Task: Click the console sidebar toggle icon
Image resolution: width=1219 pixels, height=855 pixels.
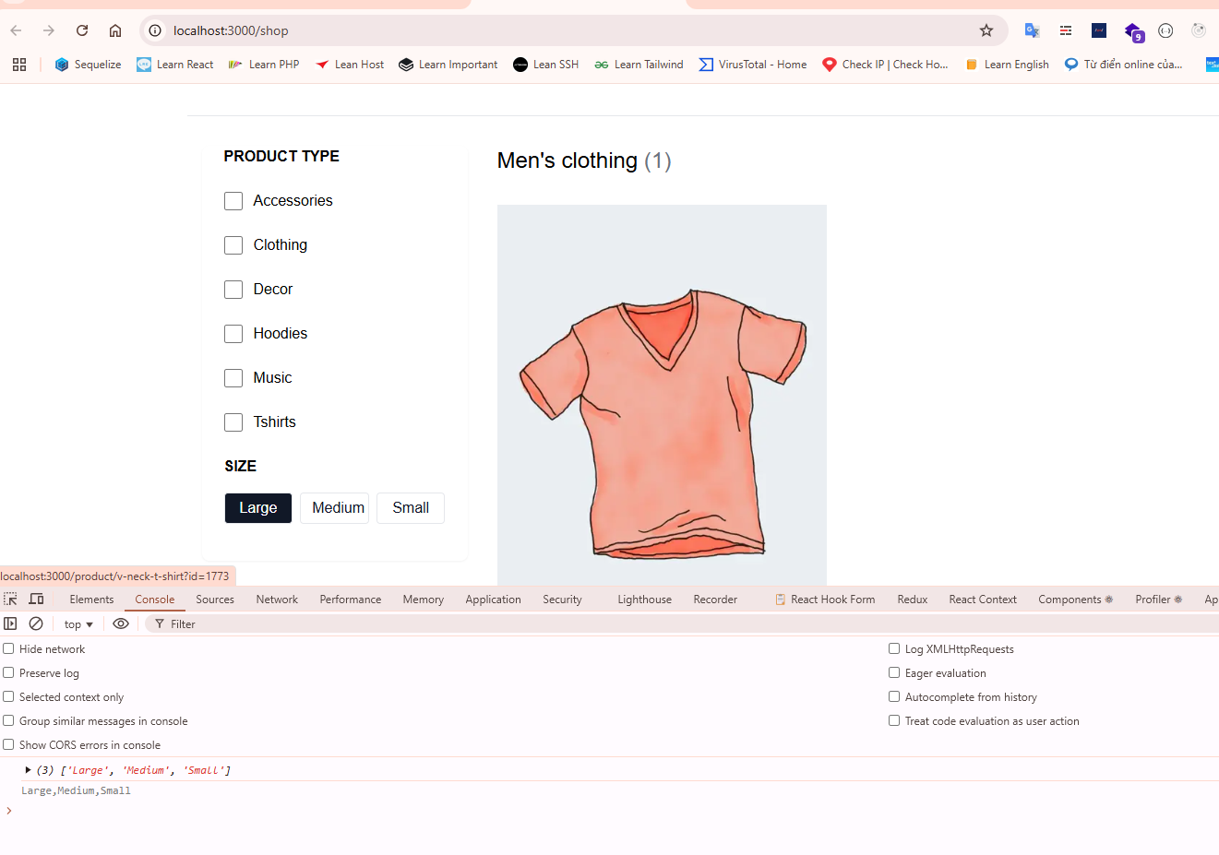Action: click(x=11, y=624)
